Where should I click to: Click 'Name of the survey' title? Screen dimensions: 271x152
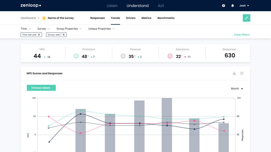(61, 18)
